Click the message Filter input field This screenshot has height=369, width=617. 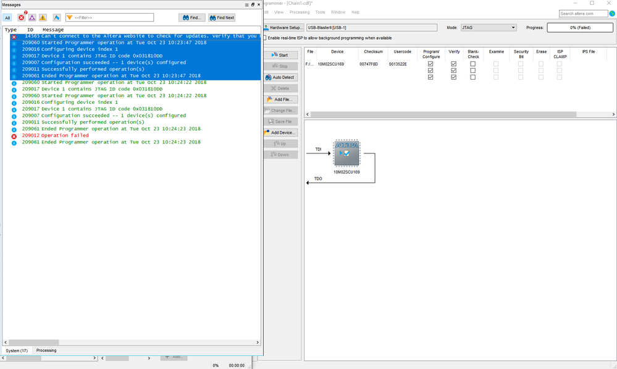109,17
